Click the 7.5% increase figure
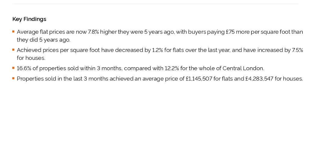This screenshot has height=162, width=325. pos(297,50)
